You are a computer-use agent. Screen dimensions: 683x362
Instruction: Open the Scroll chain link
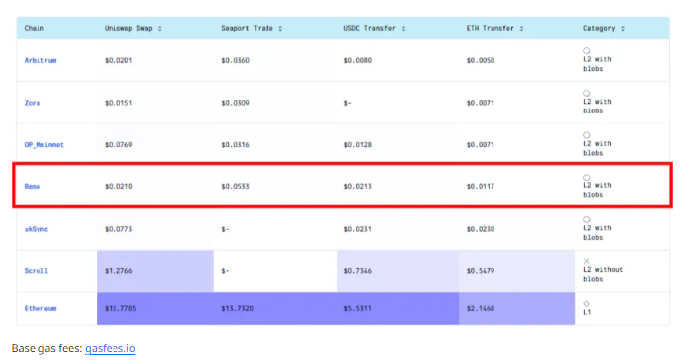tap(37, 271)
